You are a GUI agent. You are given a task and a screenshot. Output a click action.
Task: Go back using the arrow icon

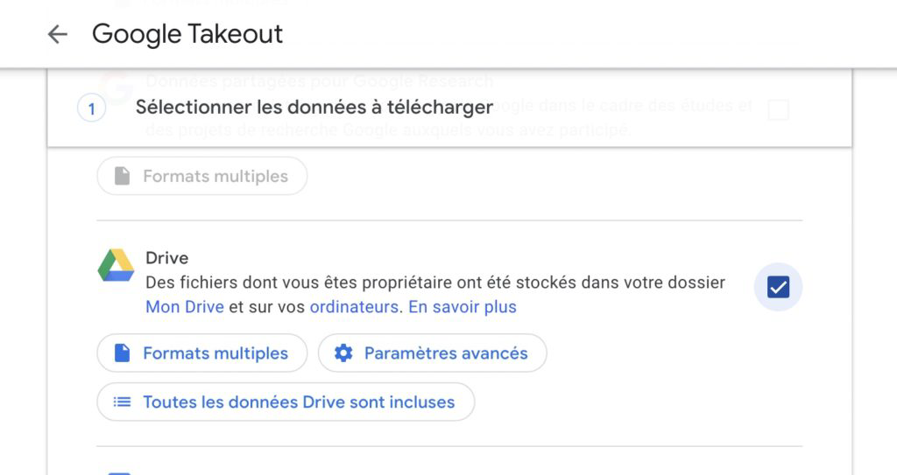pyautogui.click(x=57, y=34)
